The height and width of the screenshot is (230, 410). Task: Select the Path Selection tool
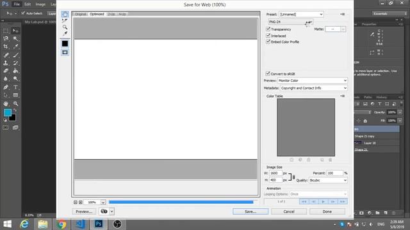6,95
